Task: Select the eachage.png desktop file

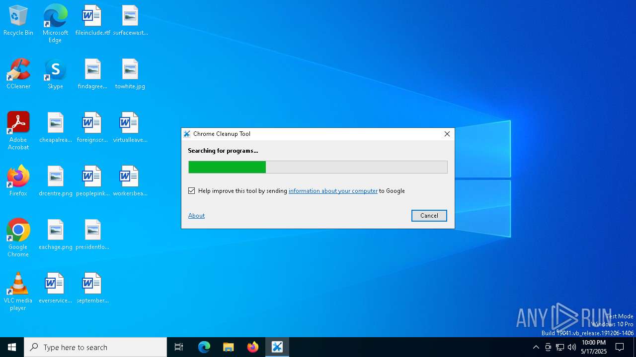Action: (55, 235)
